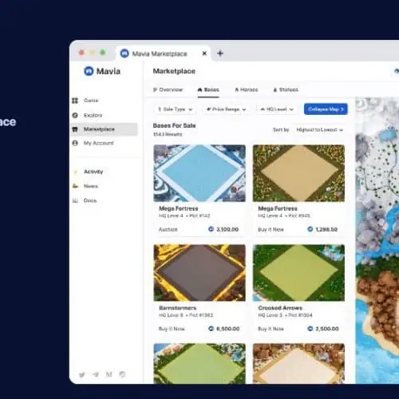Close the Mavia Marketplace browser tab

(x=204, y=53)
